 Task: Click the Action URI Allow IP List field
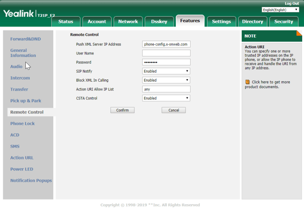(x=166, y=89)
